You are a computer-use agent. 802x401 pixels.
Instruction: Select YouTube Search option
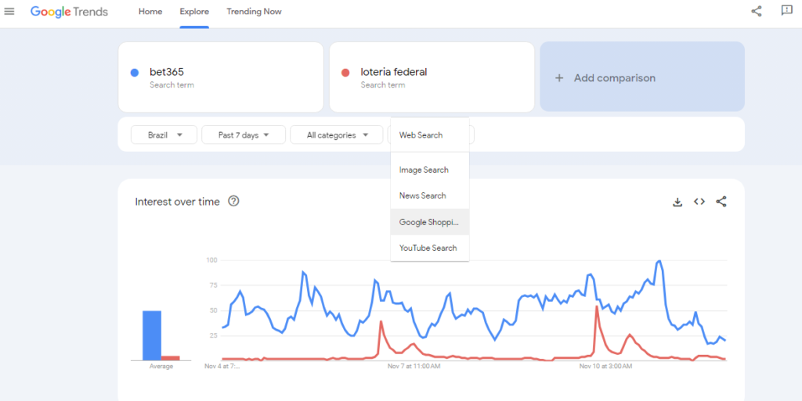(x=430, y=248)
